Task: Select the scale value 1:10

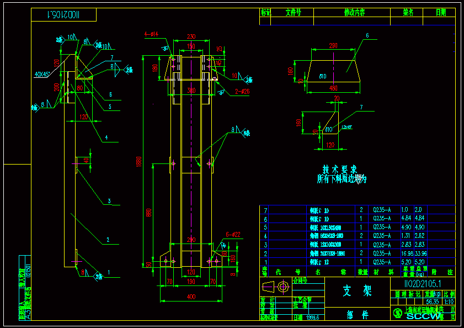Action: pos(449,301)
